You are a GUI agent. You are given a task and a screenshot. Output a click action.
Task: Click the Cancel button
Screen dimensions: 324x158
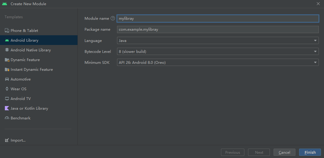coord(284,152)
